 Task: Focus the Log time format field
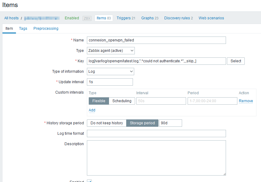(156, 134)
